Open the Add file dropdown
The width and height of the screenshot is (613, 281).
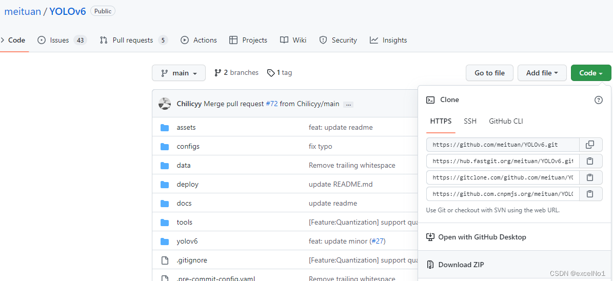[542, 73]
